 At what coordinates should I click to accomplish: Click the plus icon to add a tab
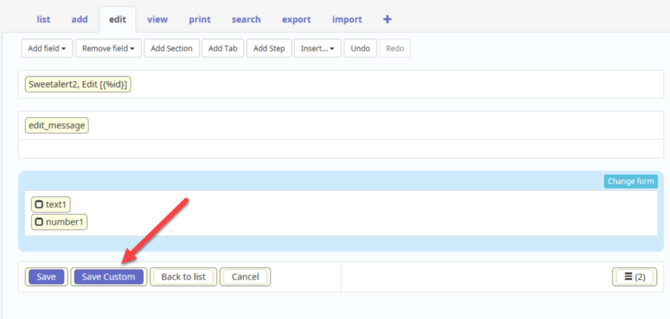387,20
